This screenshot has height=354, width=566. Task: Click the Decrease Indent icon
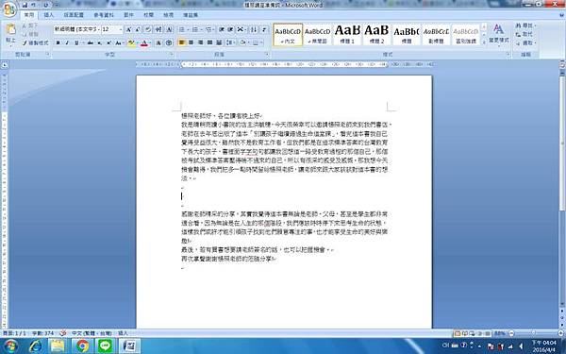[x=222, y=29]
